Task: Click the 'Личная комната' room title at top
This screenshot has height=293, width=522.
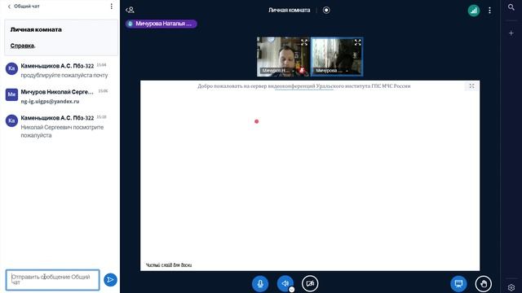Action: click(289, 11)
